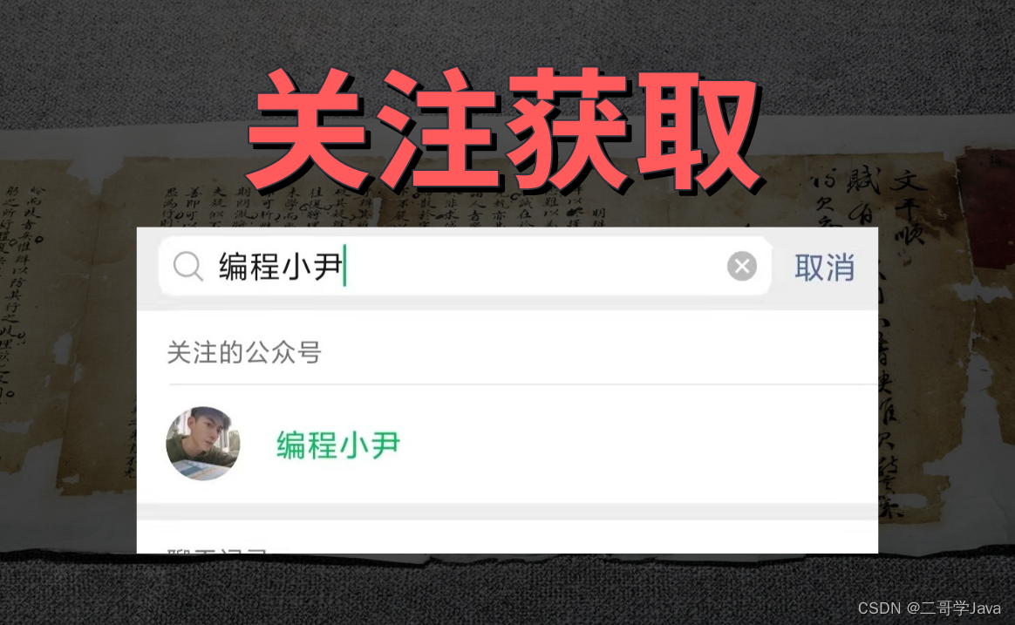
Task: Click the CSDN @二哥学Java watermark
Action: [929, 608]
